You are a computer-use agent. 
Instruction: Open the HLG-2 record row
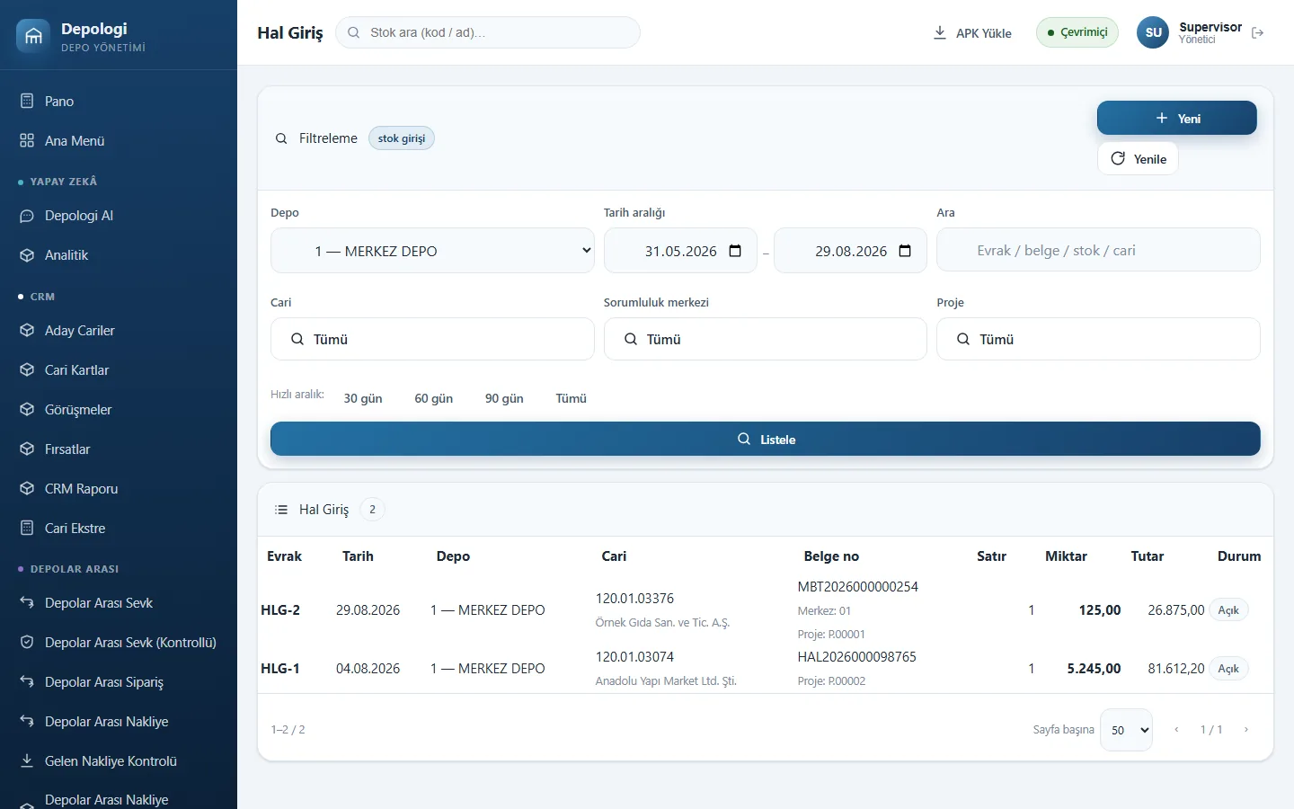[766, 610]
